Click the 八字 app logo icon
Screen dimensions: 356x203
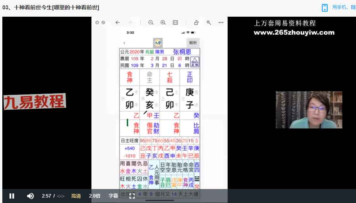pos(158,43)
